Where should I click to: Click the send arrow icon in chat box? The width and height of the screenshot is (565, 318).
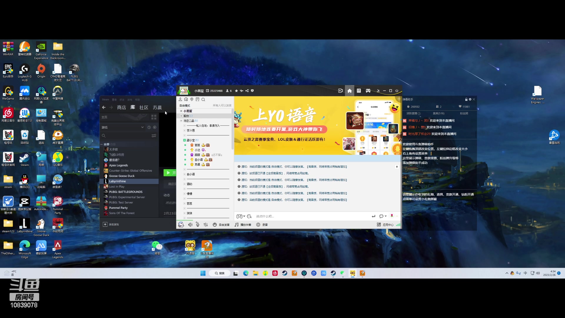tap(373, 216)
